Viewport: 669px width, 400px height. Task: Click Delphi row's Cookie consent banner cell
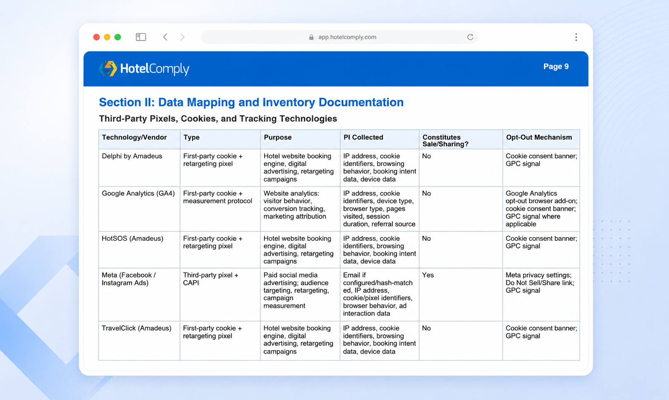point(541,167)
